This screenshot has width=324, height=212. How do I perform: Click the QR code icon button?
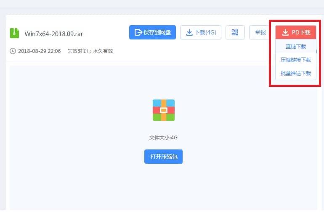tap(235, 32)
